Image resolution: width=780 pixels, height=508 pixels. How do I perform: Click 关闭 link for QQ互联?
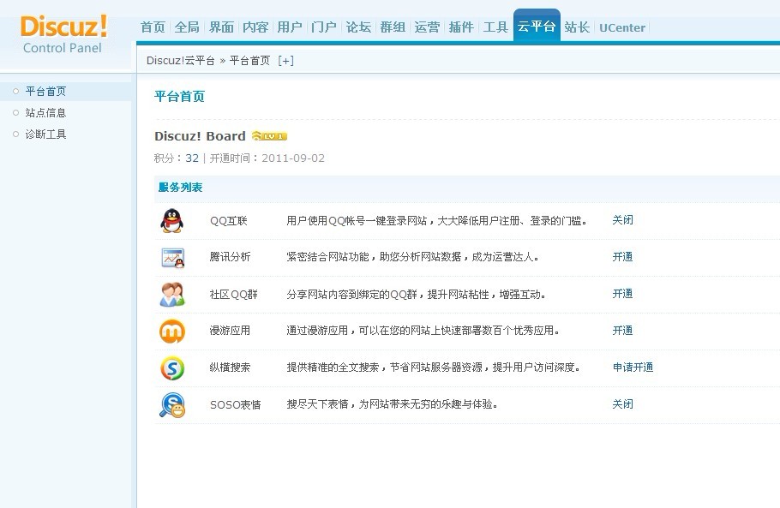[622, 219]
